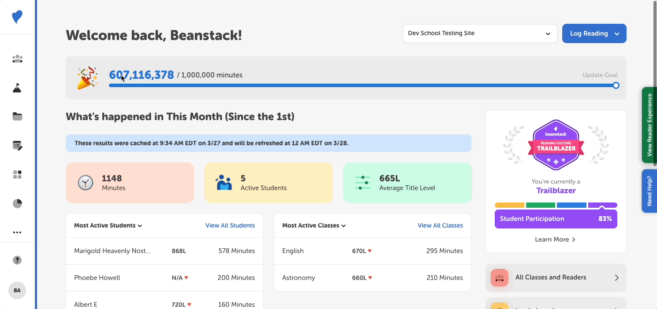The width and height of the screenshot is (657, 309).
Task: Select Update Goal for the minutes goal
Action: point(600,75)
